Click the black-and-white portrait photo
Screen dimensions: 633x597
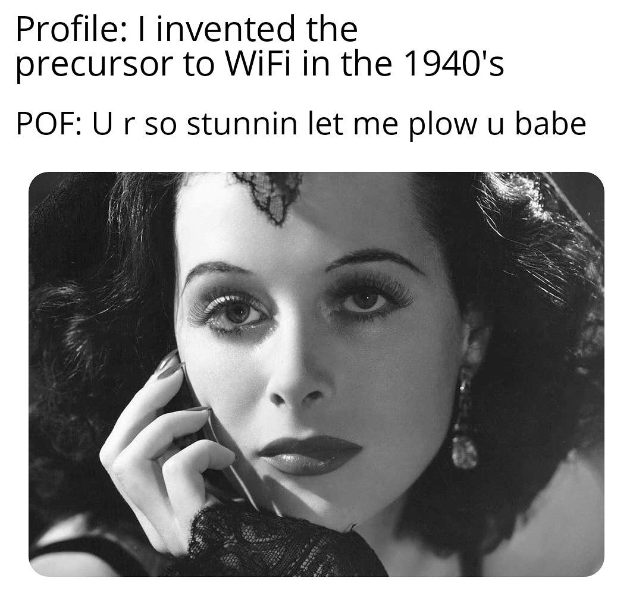click(316, 374)
